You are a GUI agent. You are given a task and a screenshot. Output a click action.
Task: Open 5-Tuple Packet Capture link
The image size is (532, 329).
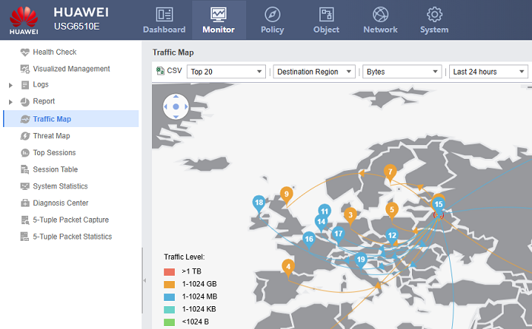pyautogui.click(x=71, y=220)
